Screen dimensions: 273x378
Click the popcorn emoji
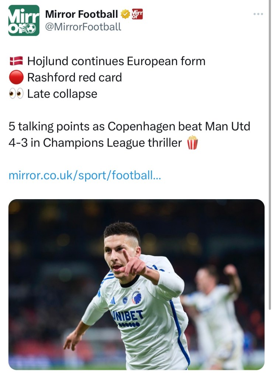click(192, 143)
